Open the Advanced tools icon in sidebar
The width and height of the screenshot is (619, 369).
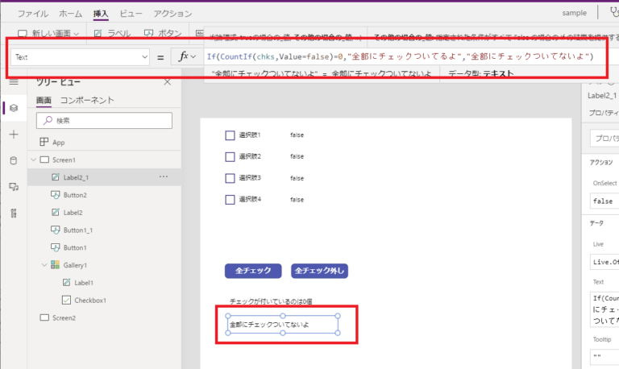[14, 214]
